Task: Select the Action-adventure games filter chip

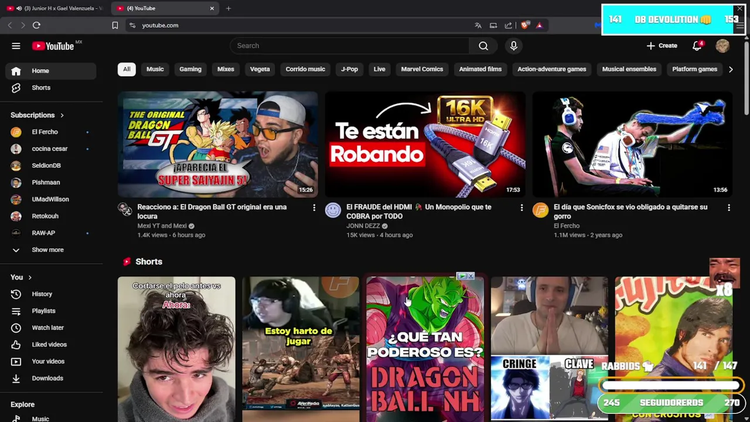Action: (x=551, y=69)
